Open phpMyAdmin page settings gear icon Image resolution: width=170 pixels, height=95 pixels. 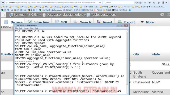162,15
